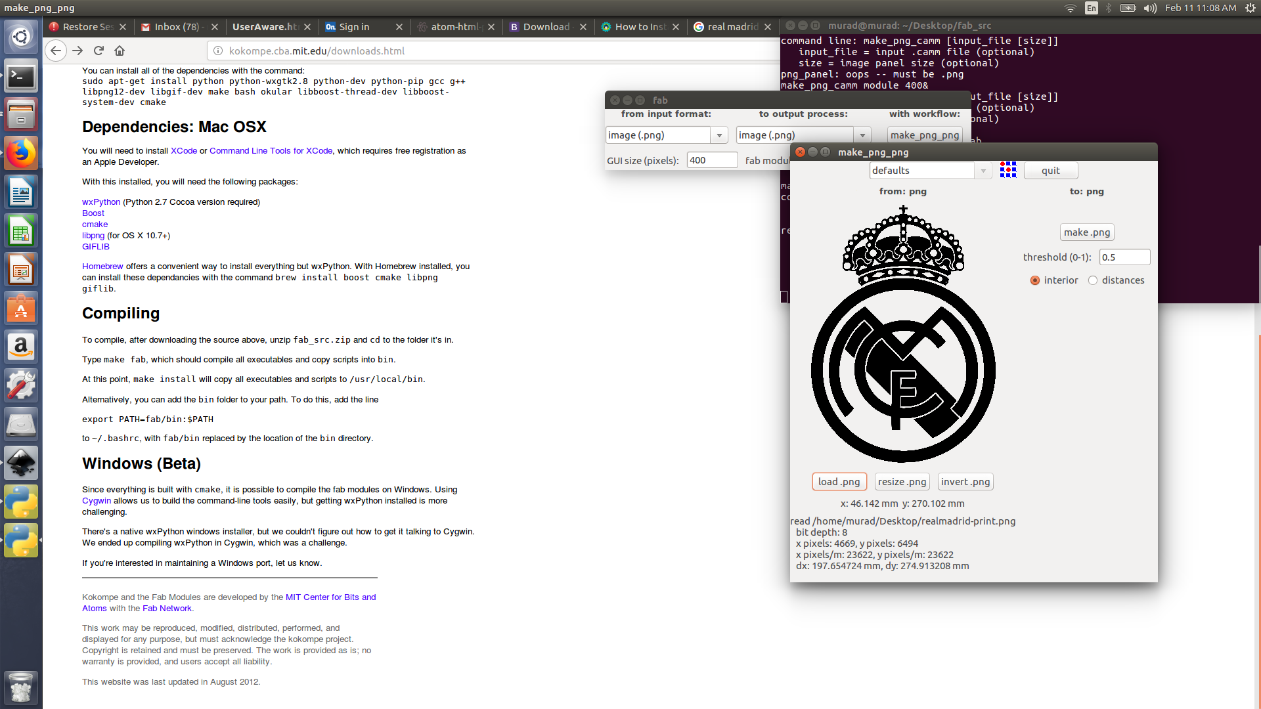This screenshot has width=1261, height=709.
Task: Click make_png_png workflow button in fab
Action: click(x=925, y=135)
